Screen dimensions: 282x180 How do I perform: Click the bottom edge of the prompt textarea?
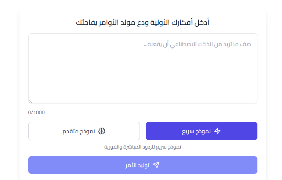(x=143, y=103)
